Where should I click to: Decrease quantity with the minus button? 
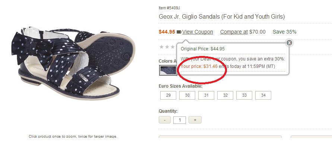165,120
